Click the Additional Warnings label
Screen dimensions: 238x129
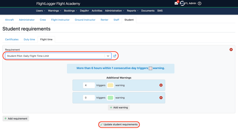click(x=119, y=78)
